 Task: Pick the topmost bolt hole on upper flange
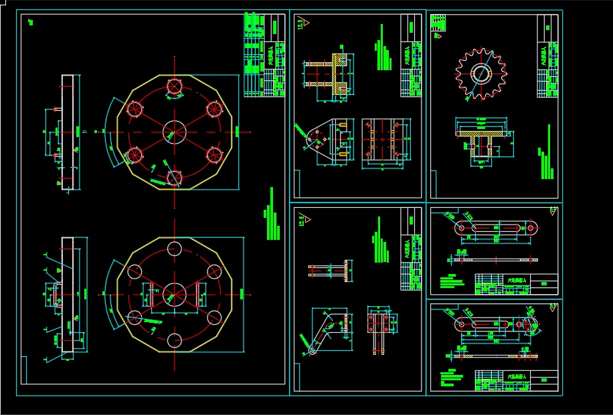click(175, 86)
